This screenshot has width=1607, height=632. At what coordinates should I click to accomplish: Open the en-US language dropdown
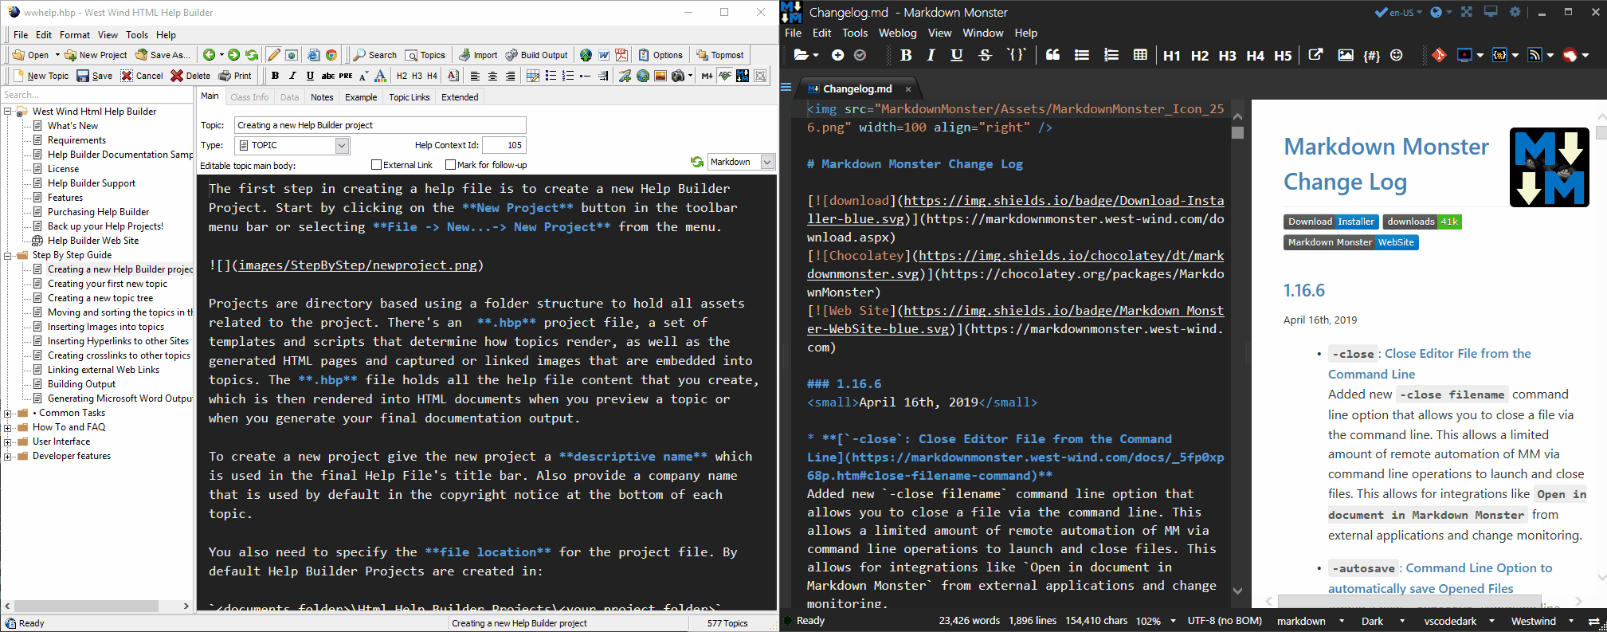click(x=1406, y=12)
